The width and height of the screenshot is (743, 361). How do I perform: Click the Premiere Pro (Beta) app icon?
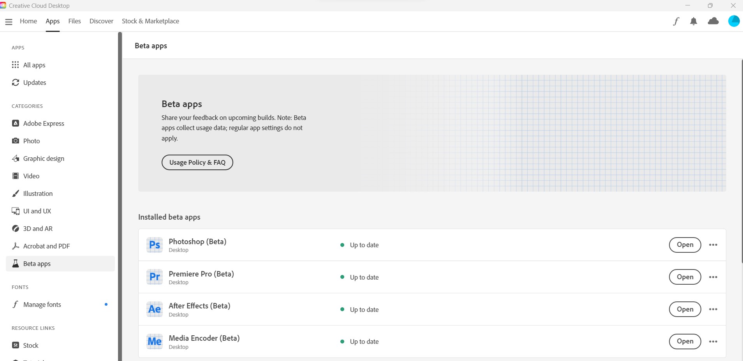[x=154, y=277]
